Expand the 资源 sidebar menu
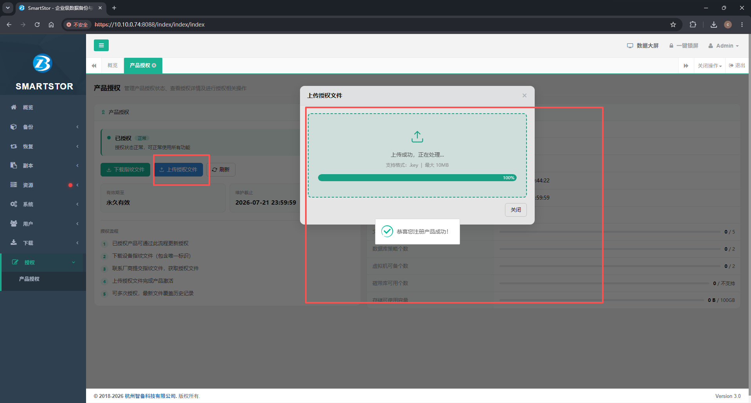This screenshot has width=751, height=403. pos(43,185)
